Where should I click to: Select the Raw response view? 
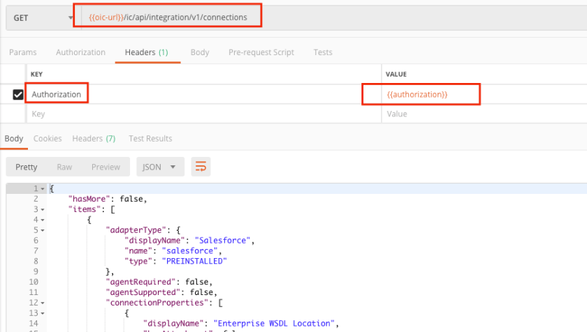[x=64, y=167]
